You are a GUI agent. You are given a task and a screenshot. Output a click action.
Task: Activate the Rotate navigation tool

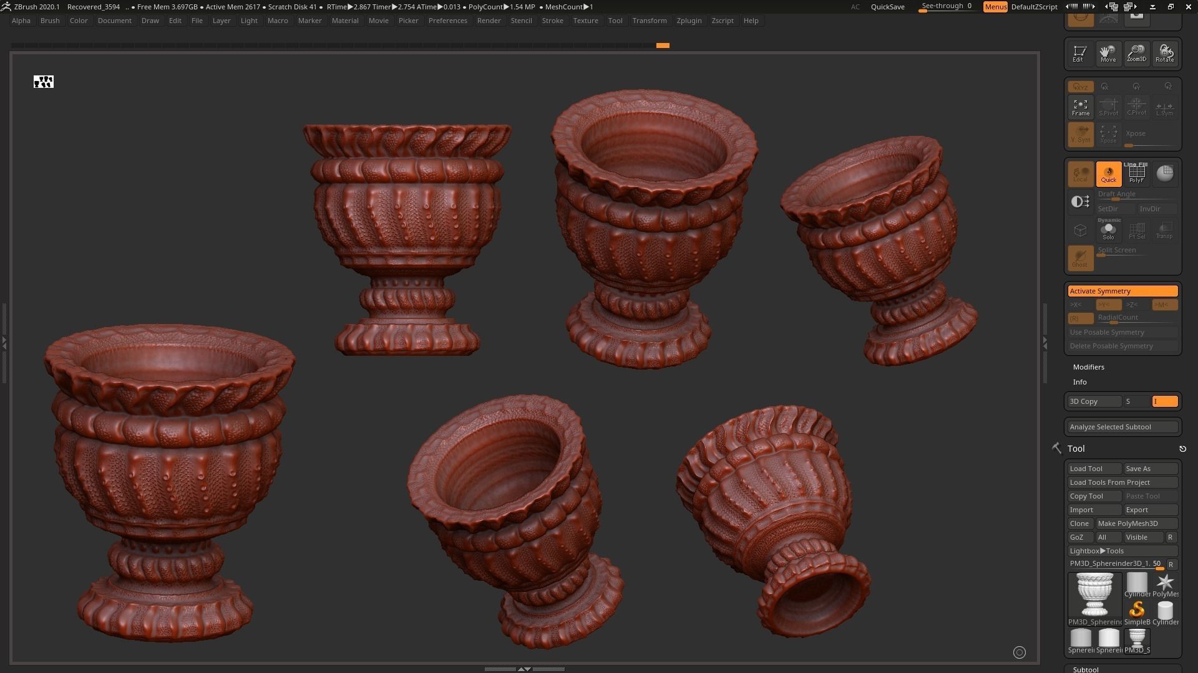1164,54
